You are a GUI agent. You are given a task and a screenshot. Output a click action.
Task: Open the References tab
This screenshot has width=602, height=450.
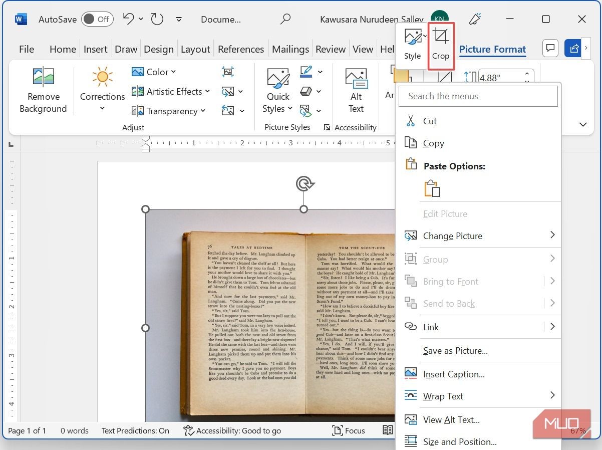241,49
